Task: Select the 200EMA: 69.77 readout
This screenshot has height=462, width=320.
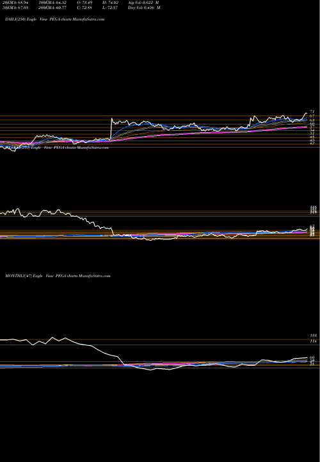Action: [51, 8]
